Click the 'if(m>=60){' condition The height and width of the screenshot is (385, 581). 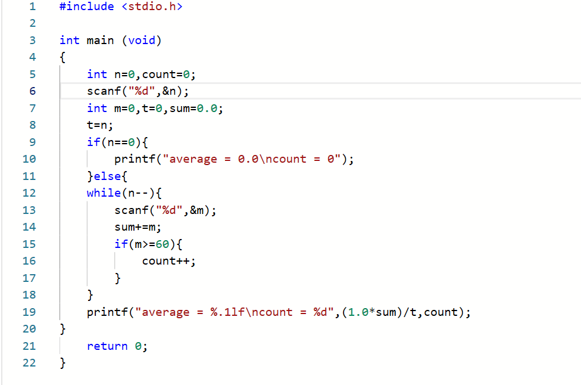point(148,244)
